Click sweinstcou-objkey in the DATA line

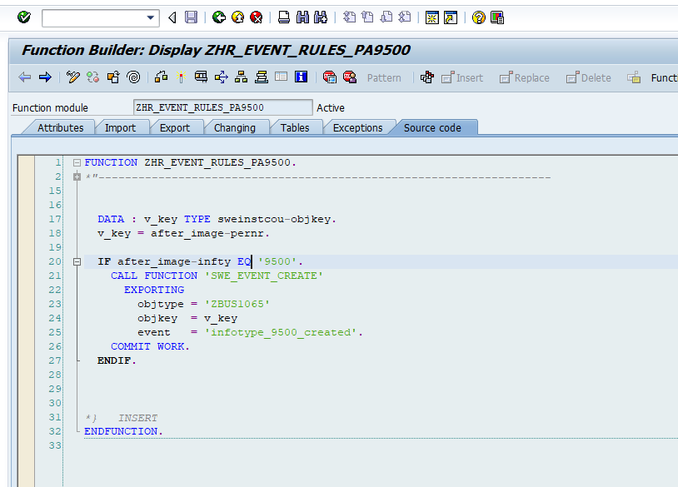[x=274, y=219]
